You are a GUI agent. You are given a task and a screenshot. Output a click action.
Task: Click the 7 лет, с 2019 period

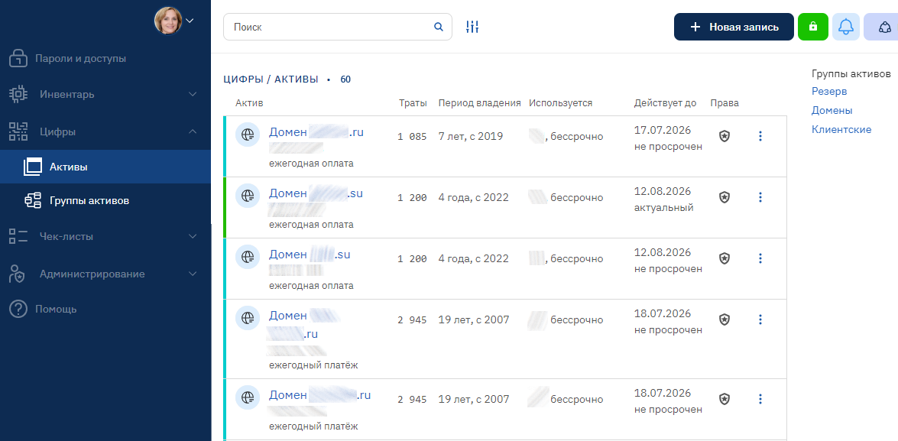[x=470, y=136]
